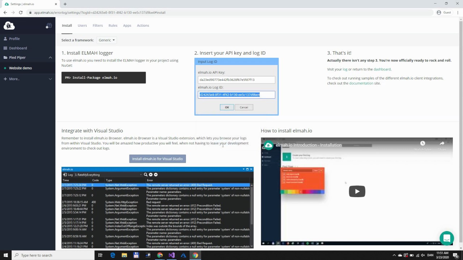Click Install elmah.io for Visual Studio button

[x=157, y=159]
